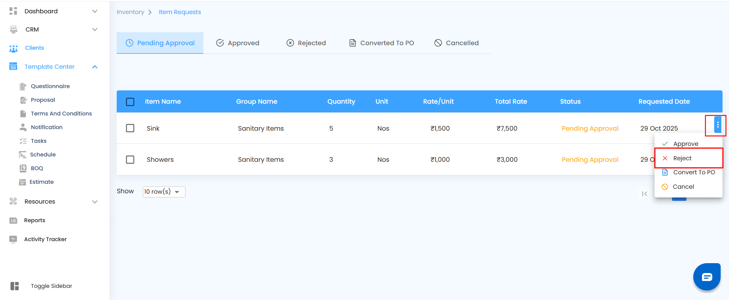The image size is (729, 300).
Task: Click the Toggle Sidebar label
Action: [x=51, y=286]
